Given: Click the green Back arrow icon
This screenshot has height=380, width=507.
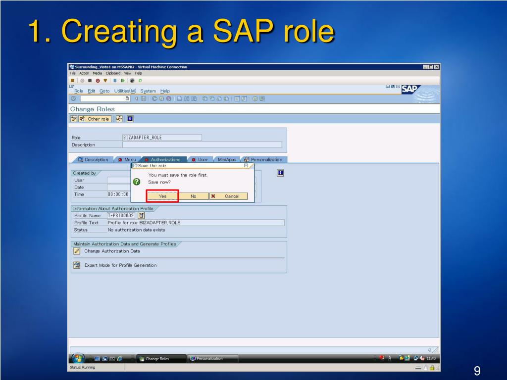Looking at the screenshot, I should click(154, 98).
